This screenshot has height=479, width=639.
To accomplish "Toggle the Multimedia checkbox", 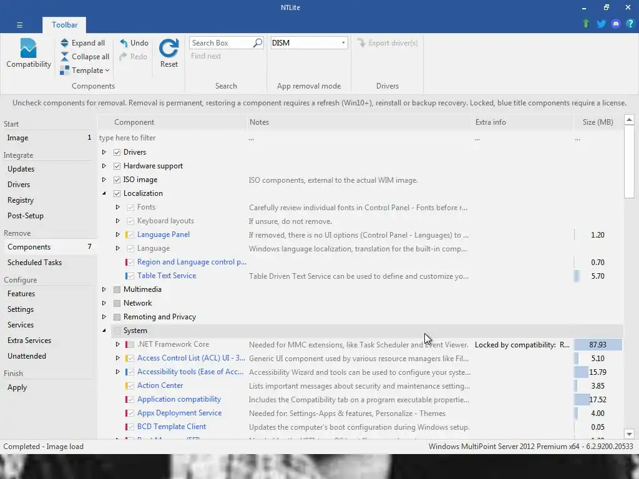I will pos(117,289).
